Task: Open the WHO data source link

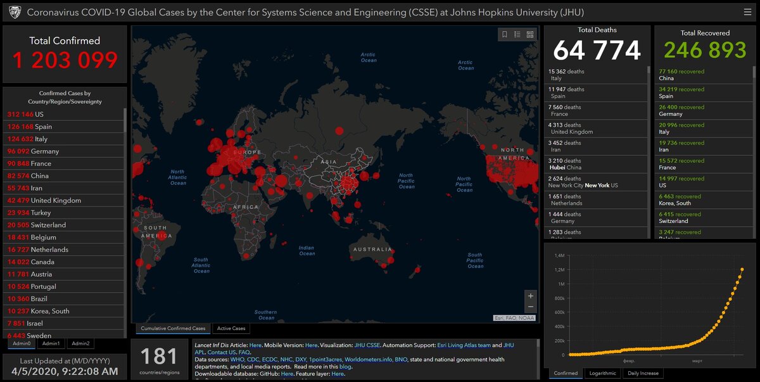Action: pos(238,359)
